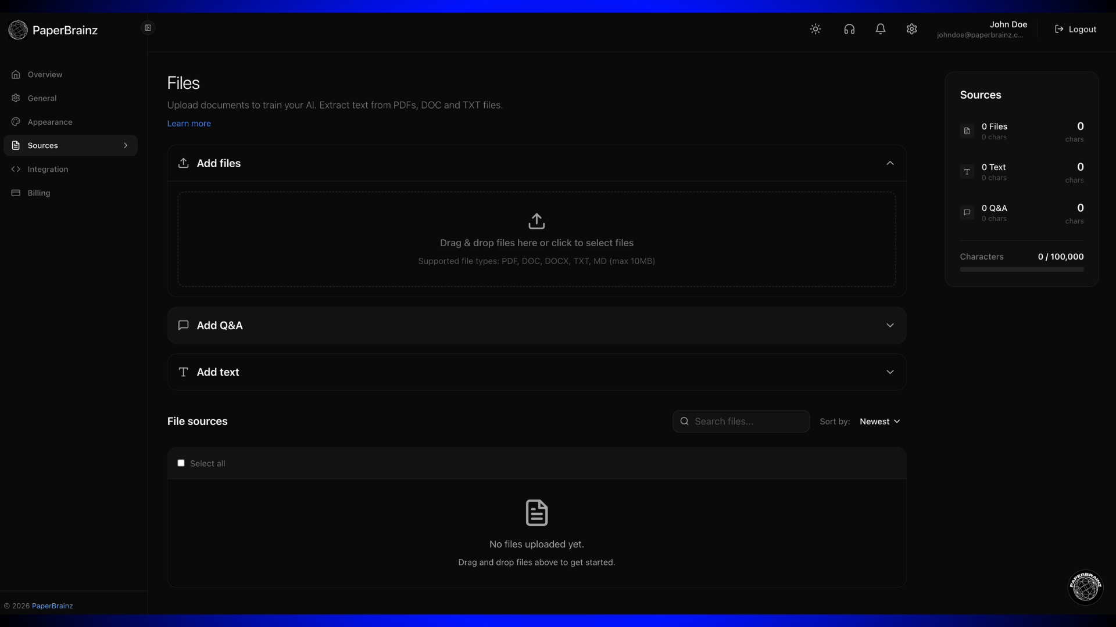Open the Sources sidebar item
1116x627 pixels.
point(70,145)
